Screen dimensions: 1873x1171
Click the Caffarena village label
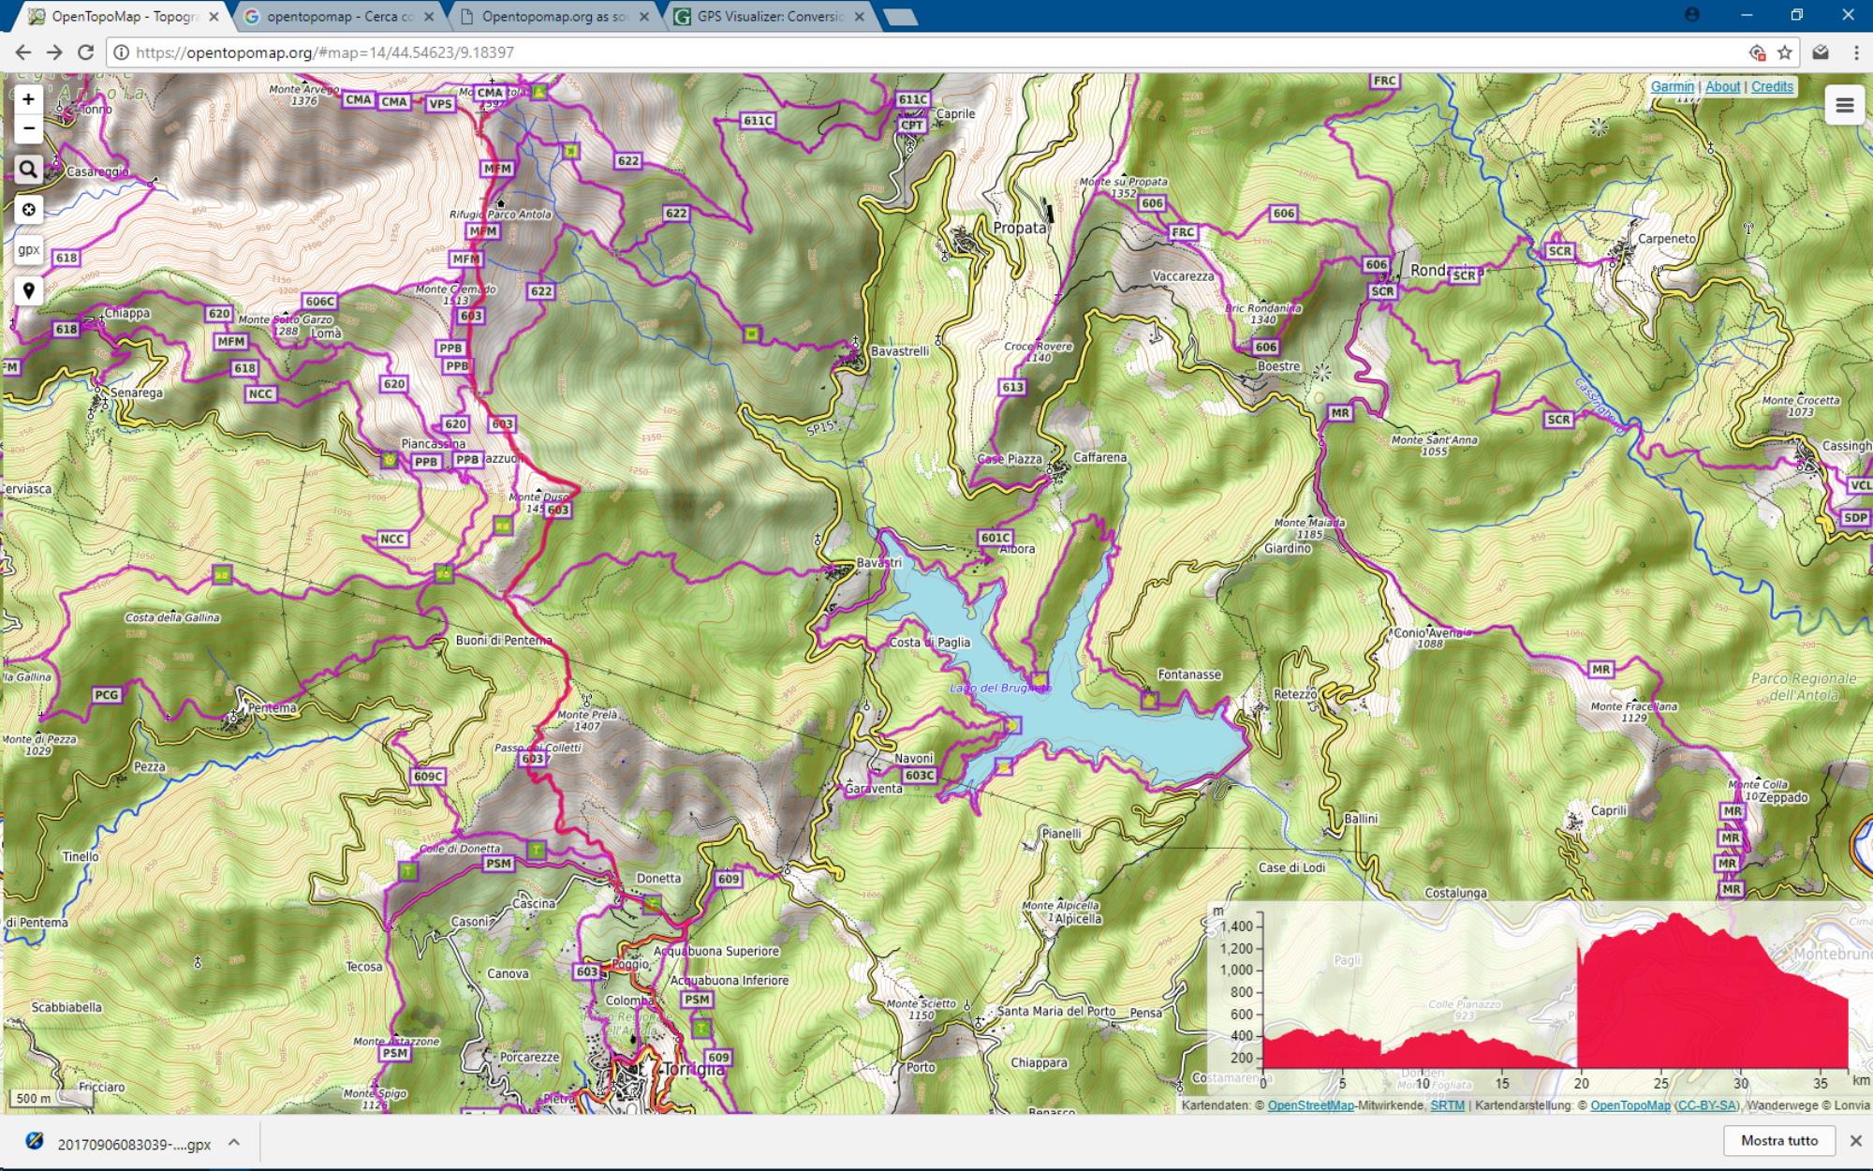[1099, 457]
